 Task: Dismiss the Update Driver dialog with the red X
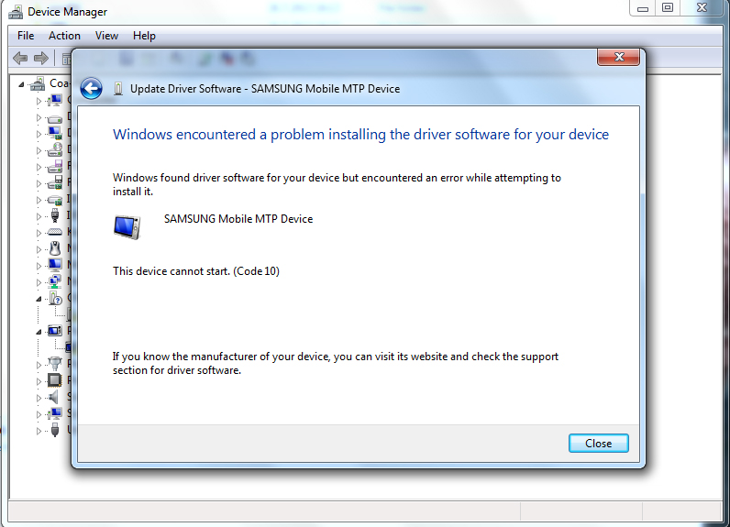pyautogui.click(x=619, y=57)
